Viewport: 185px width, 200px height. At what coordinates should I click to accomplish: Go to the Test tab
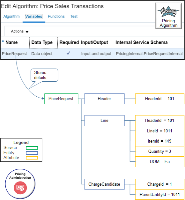click(x=74, y=16)
